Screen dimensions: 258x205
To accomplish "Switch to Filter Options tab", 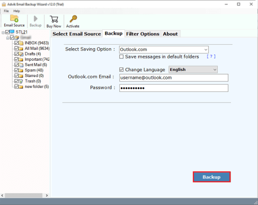I will (x=143, y=34).
